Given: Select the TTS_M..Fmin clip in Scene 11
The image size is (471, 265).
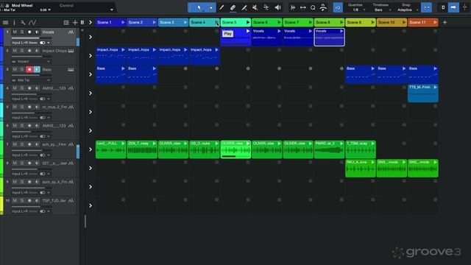Looking at the screenshot, I should pos(423,93).
